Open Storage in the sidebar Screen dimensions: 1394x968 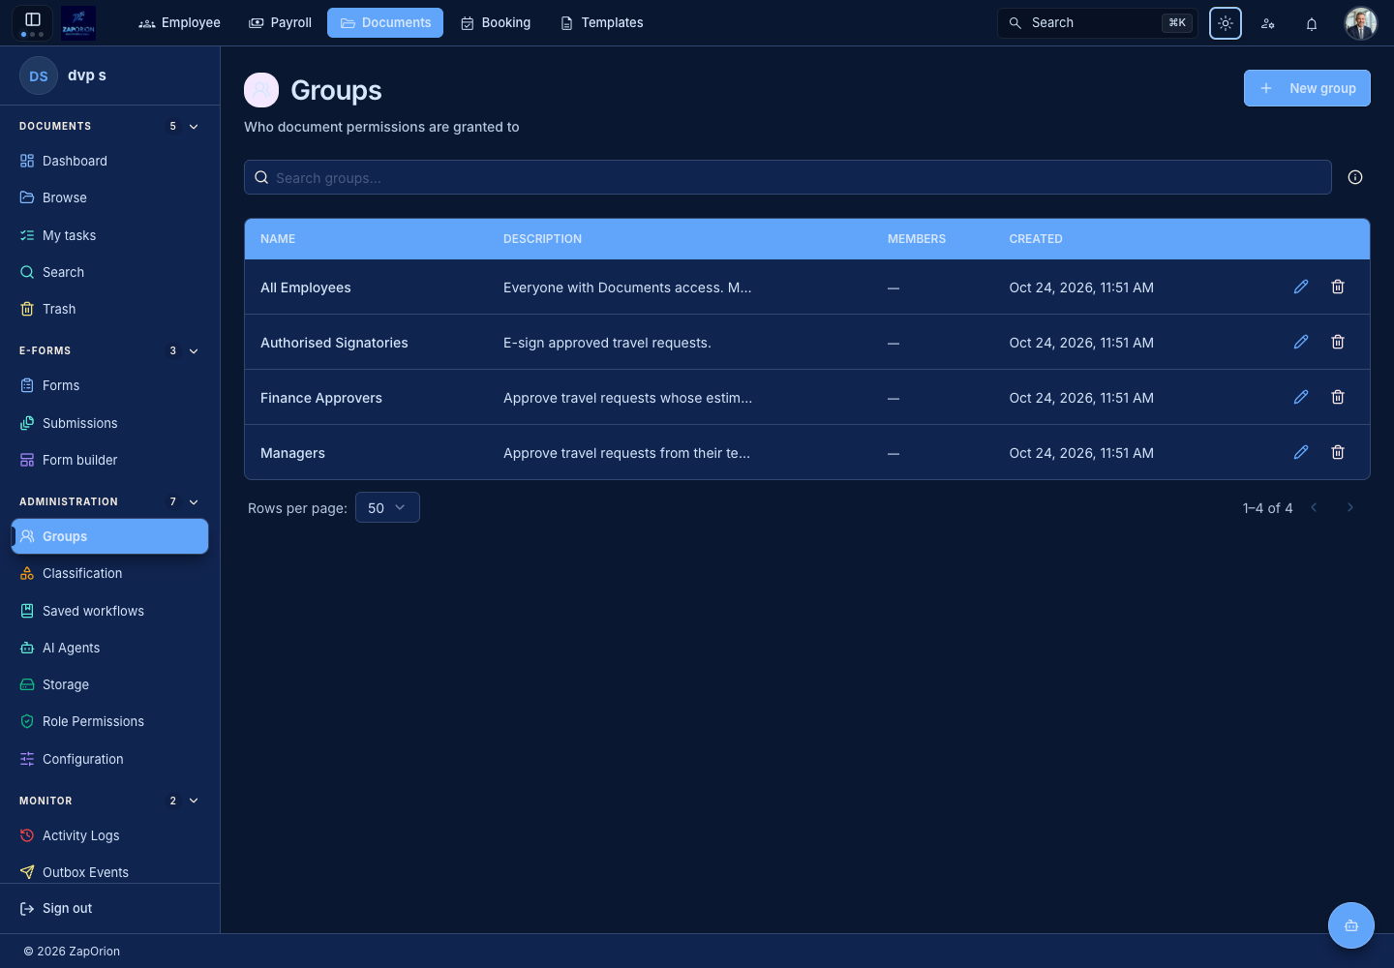point(109,684)
